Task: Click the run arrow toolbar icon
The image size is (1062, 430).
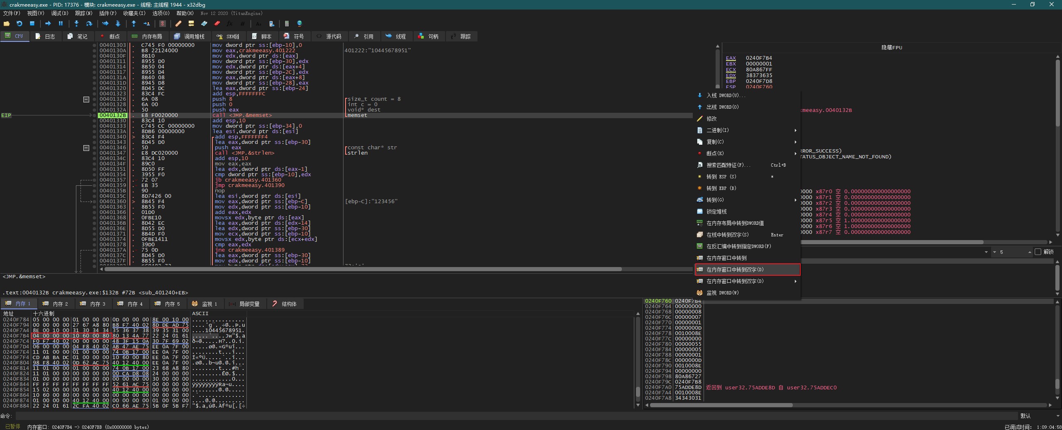Action: point(48,24)
